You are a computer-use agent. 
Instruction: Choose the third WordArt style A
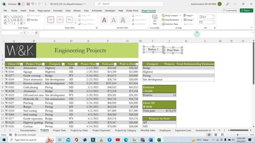click(123, 20)
